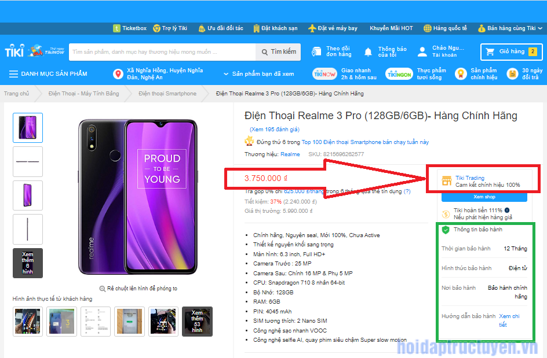Click the Theo dõi đơn hàng icon

pyautogui.click(x=316, y=51)
